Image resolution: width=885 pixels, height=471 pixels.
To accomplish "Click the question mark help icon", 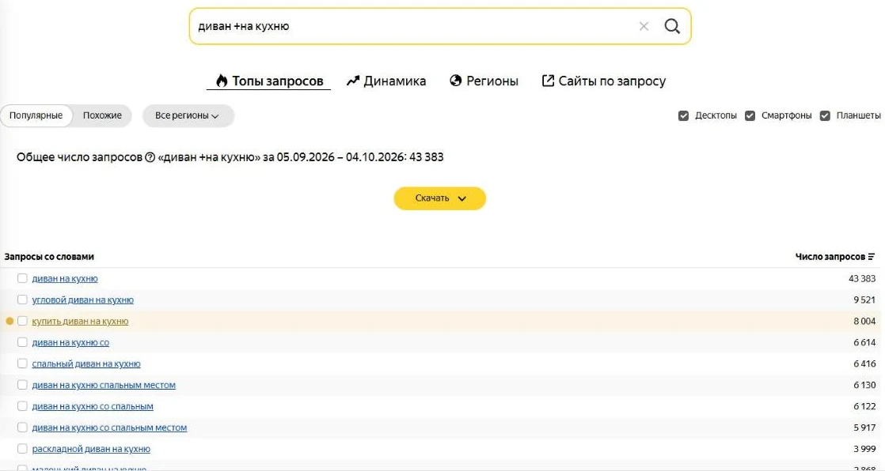I will (x=150, y=158).
